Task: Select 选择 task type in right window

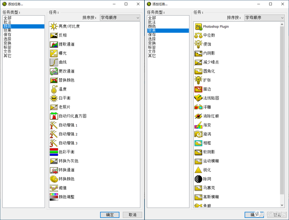Action: (x=168, y=39)
